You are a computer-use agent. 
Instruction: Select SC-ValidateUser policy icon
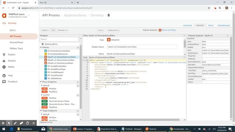pyautogui.click(x=46, y=78)
